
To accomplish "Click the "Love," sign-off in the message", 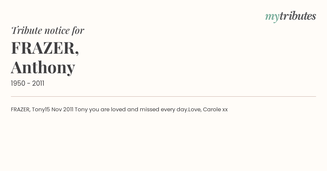I will coord(195,110).
